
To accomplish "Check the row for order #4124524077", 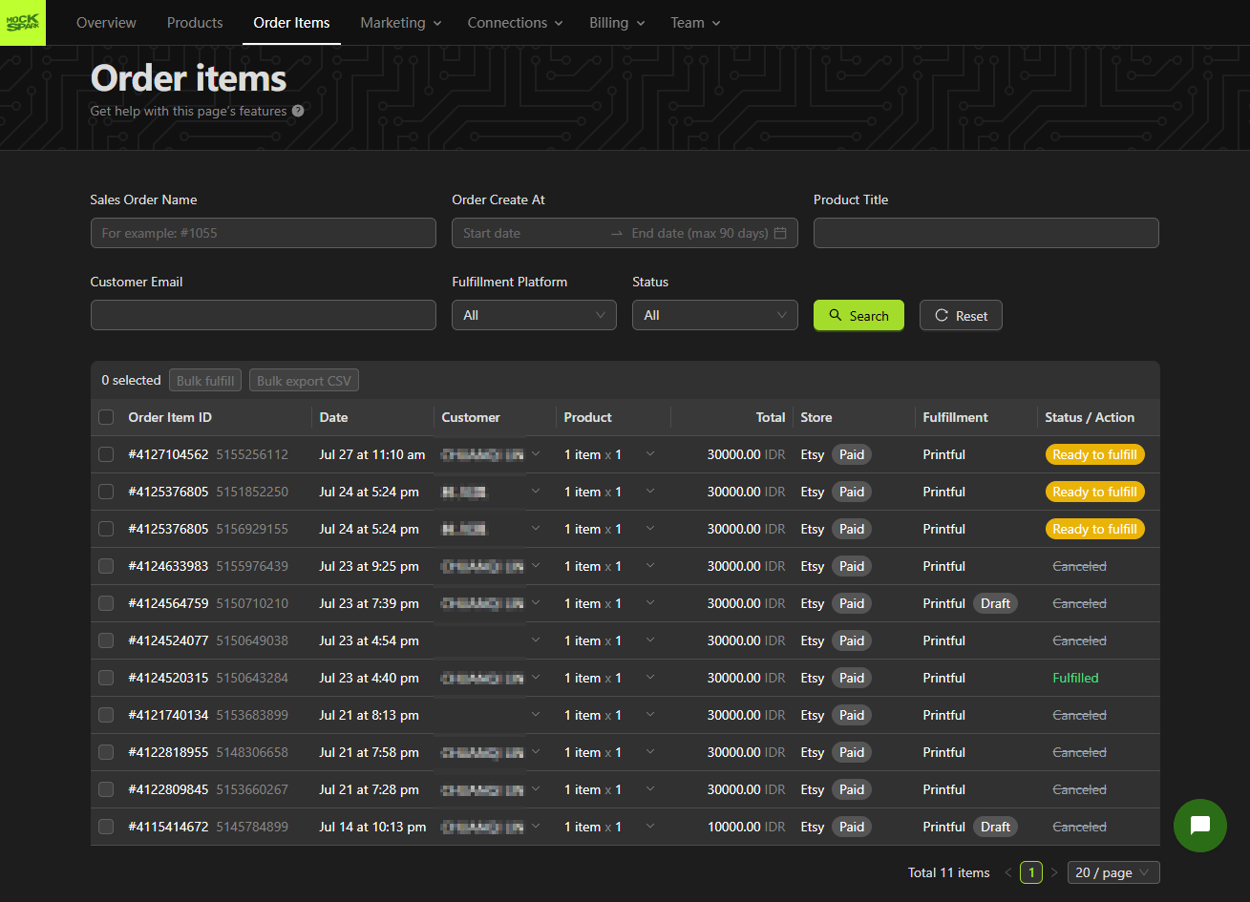I will pyautogui.click(x=106, y=640).
